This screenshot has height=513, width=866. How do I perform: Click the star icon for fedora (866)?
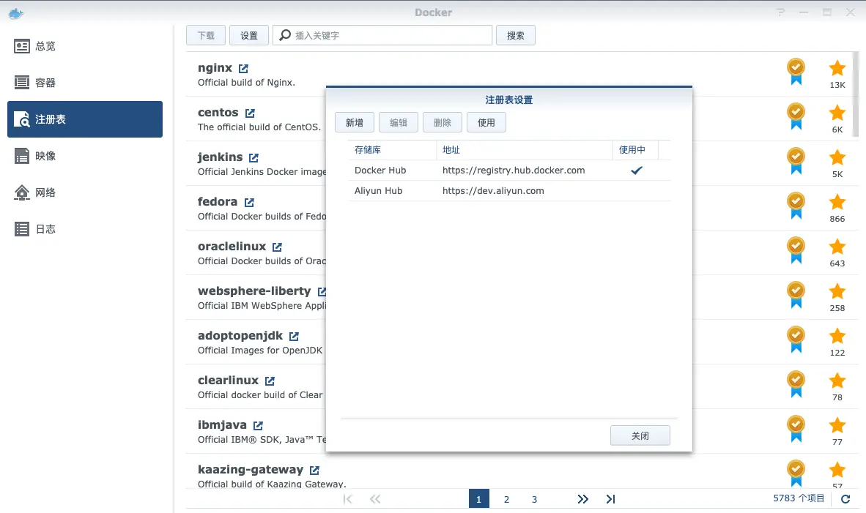tap(837, 203)
